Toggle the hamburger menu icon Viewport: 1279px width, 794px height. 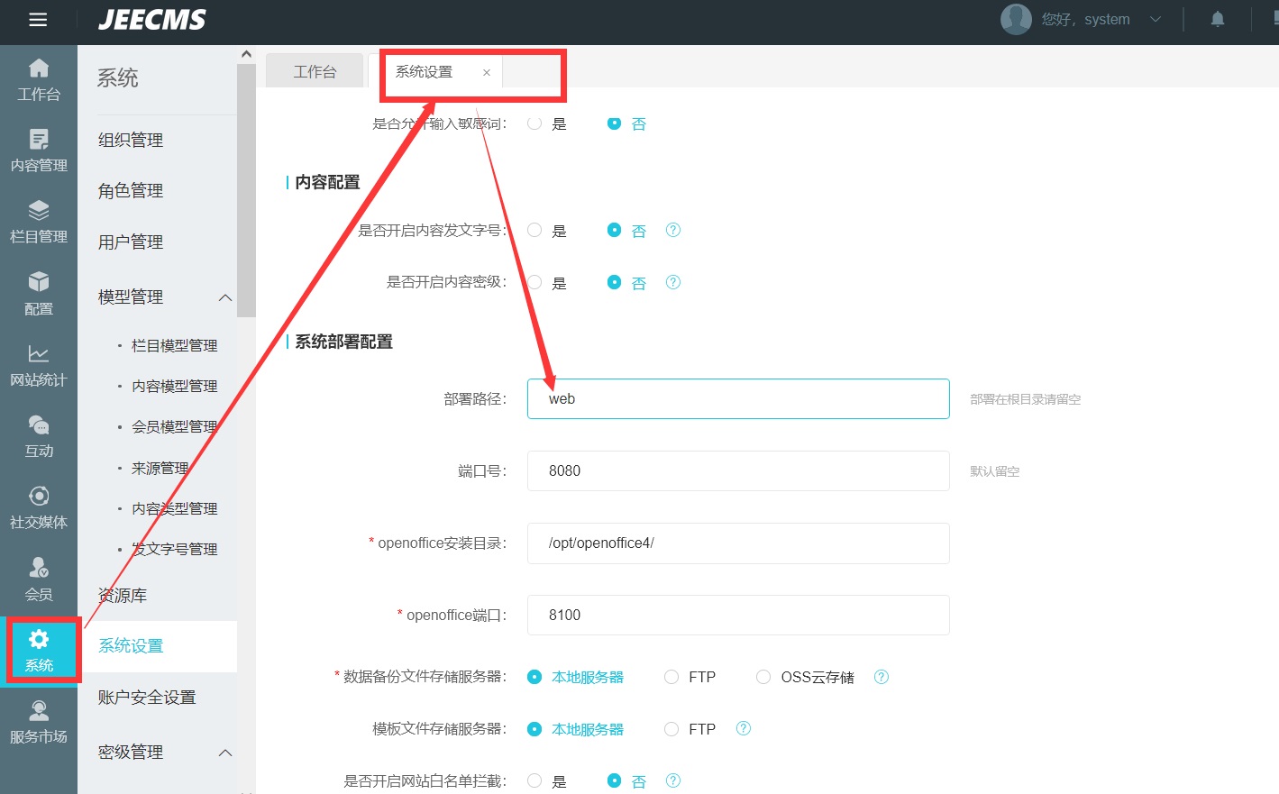tap(38, 20)
